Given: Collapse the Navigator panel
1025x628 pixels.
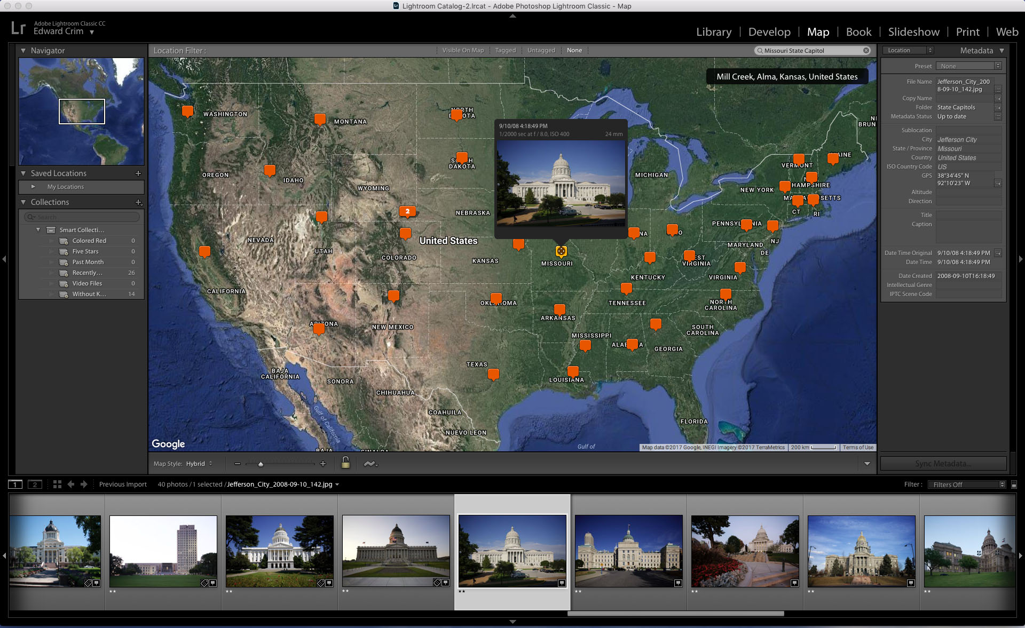Looking at the screenshot, I should [23, 51].
